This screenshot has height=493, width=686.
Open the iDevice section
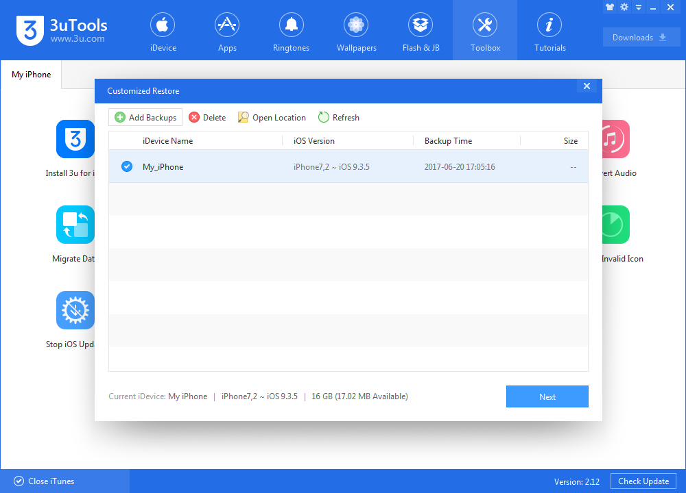click(163, 33)
